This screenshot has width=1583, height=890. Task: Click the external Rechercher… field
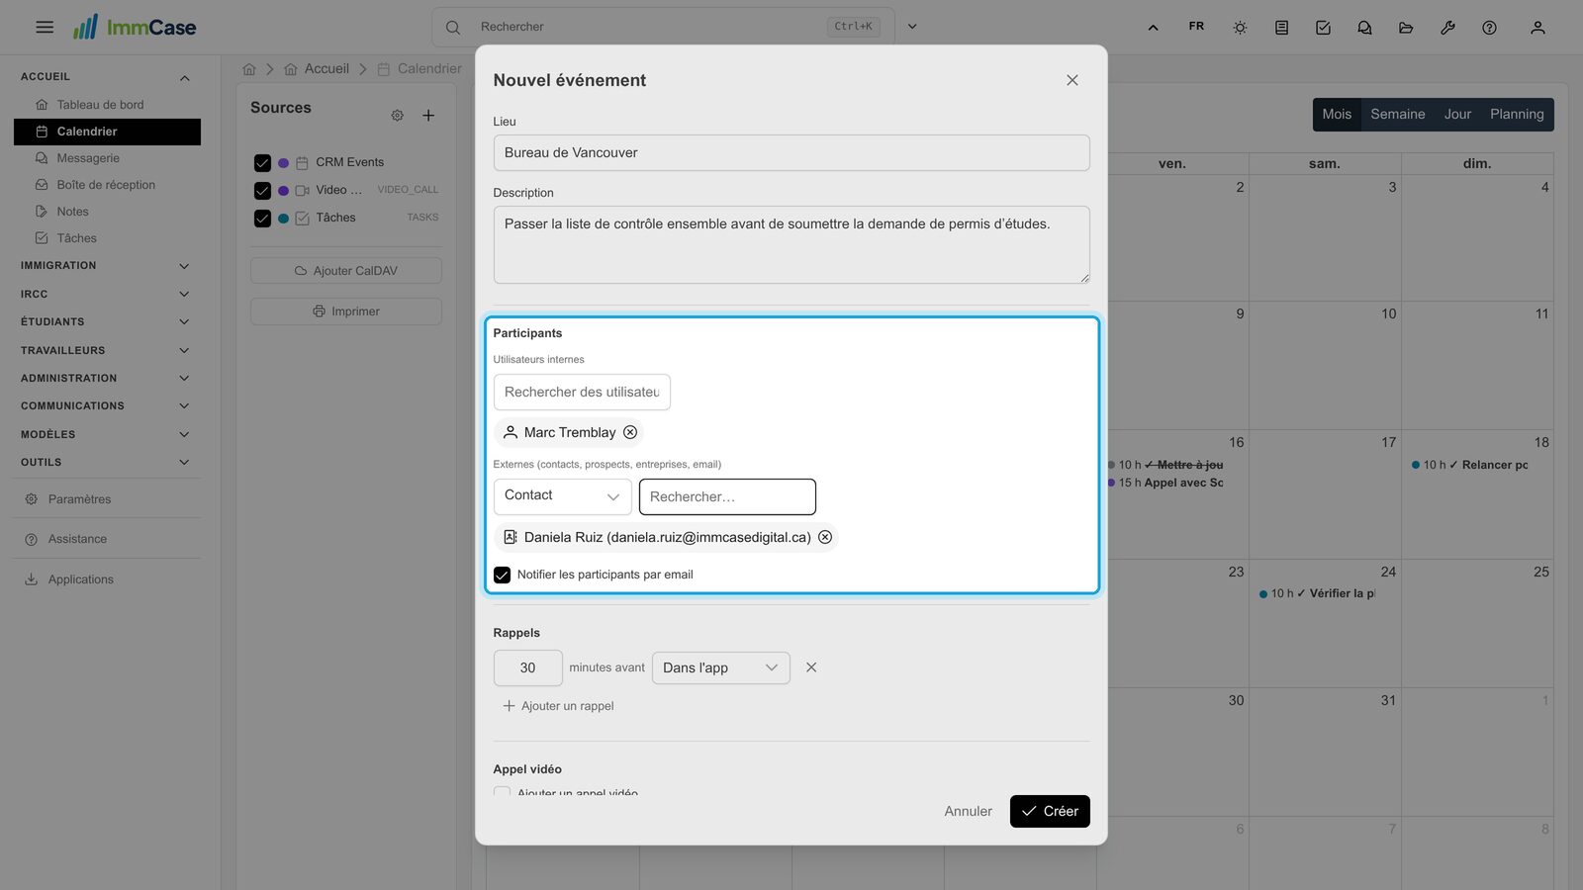pos(727,496)
